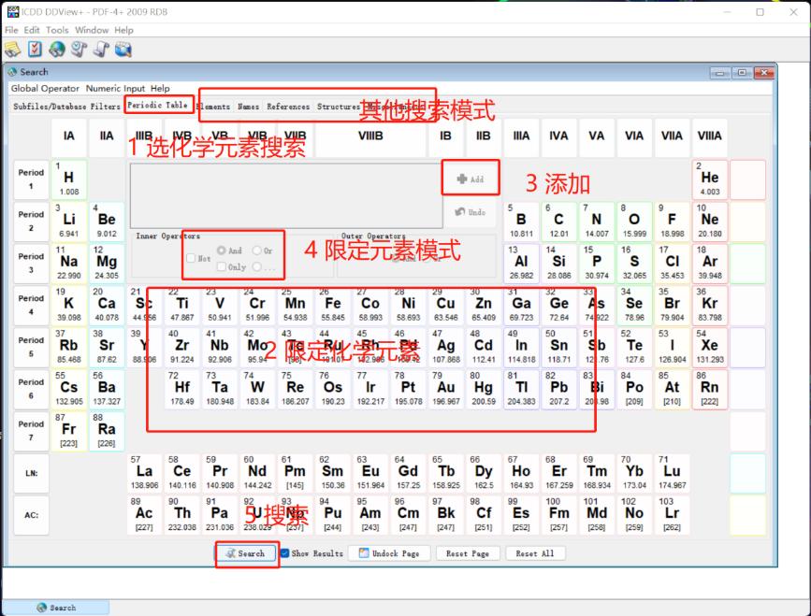Click the first binoculars search toolbar icon
811x616 pixels.
[12, 49]
